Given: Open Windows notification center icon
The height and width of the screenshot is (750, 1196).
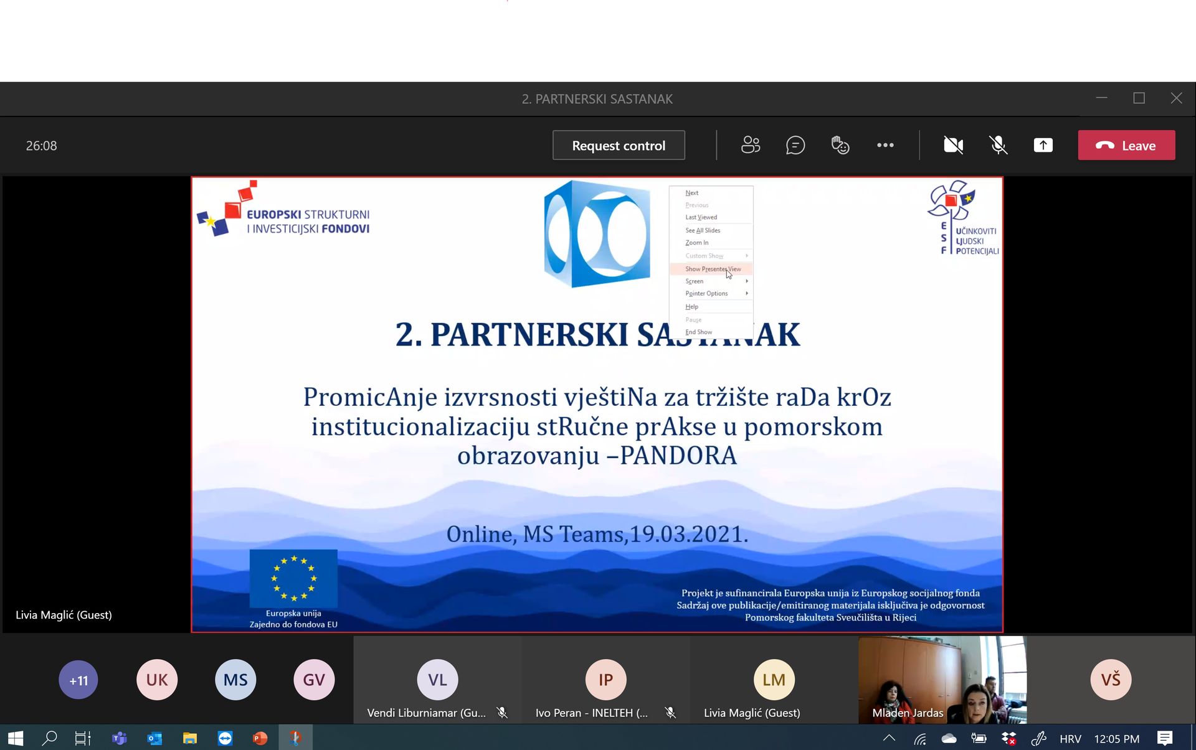Looking at the screenshot, I should 1164,738.
